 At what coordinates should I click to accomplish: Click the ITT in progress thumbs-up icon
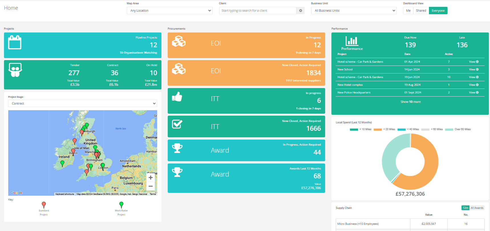point(177,97)
